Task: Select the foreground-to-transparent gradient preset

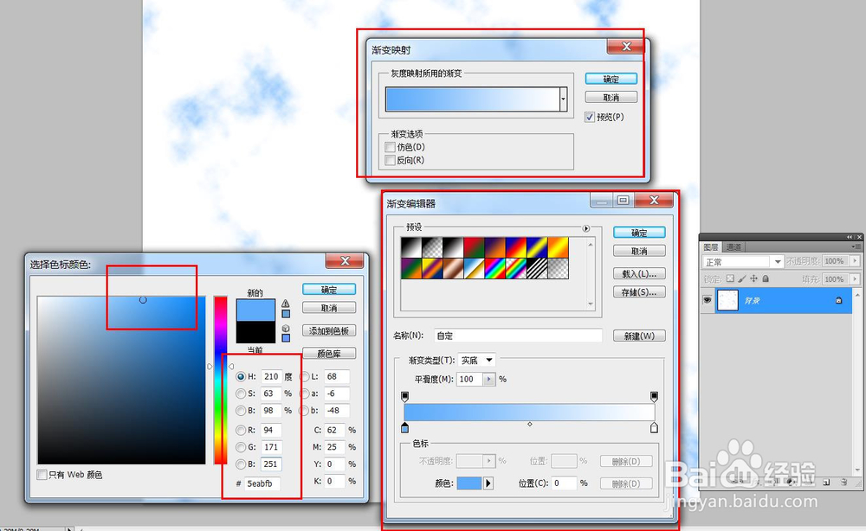Action: tap(433, 247)
